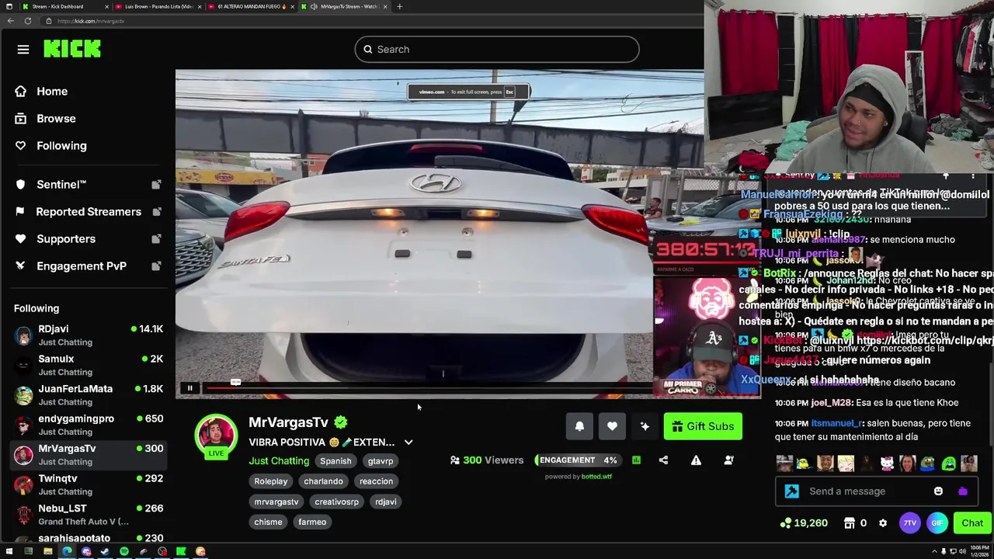Open the GIF picker button
Viewport: 994px width, 559px height.
(x=937, y=523)
